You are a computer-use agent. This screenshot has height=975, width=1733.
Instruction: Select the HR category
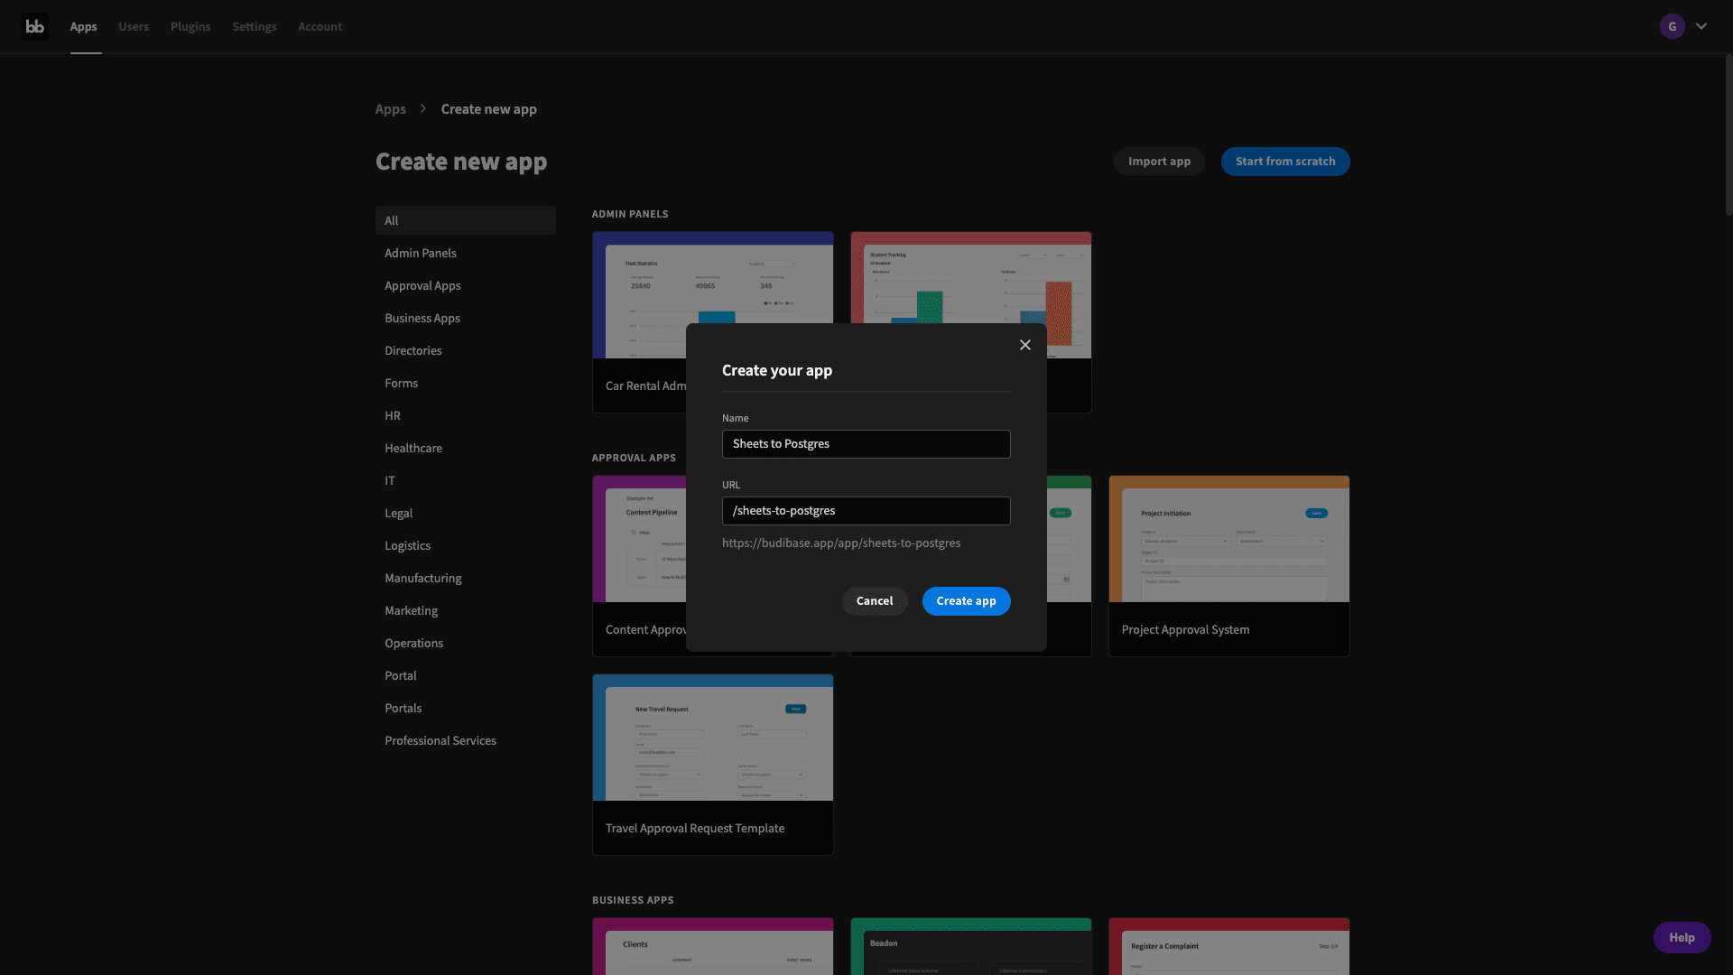[x=466, y=415]
